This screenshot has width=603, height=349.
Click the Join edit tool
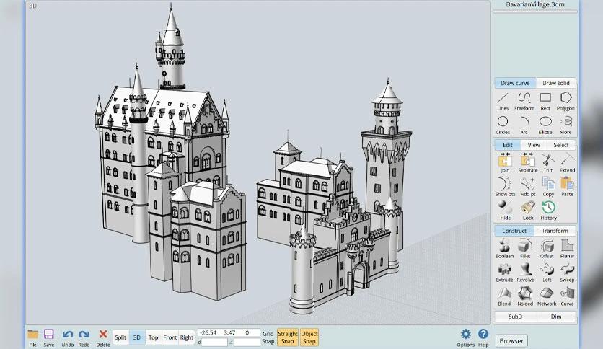tap(505, 163)
